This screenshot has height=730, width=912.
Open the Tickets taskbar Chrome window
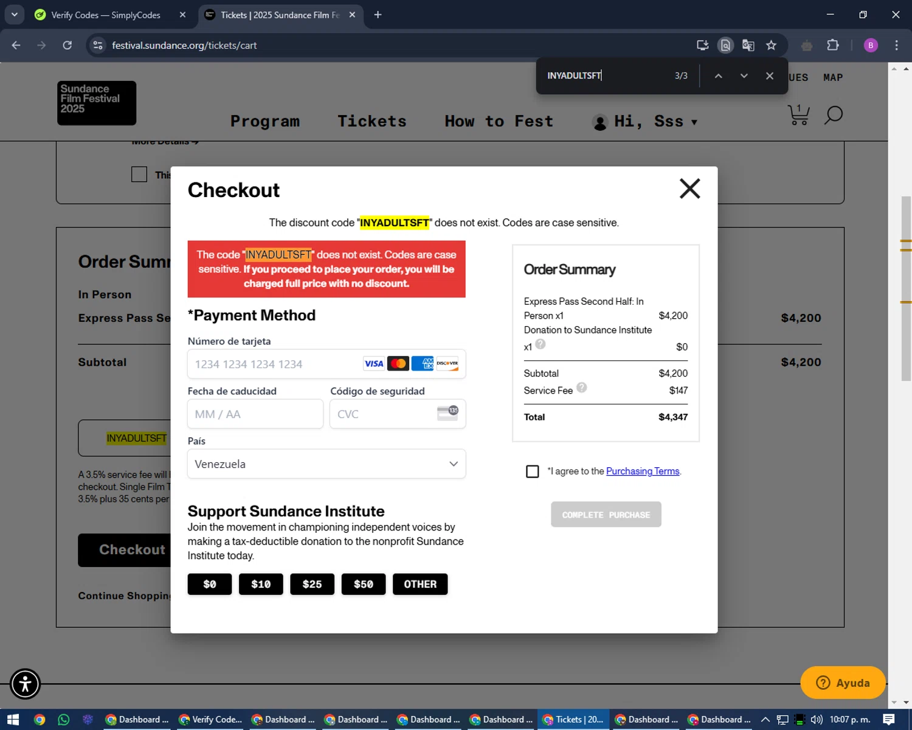coord(573,720)
